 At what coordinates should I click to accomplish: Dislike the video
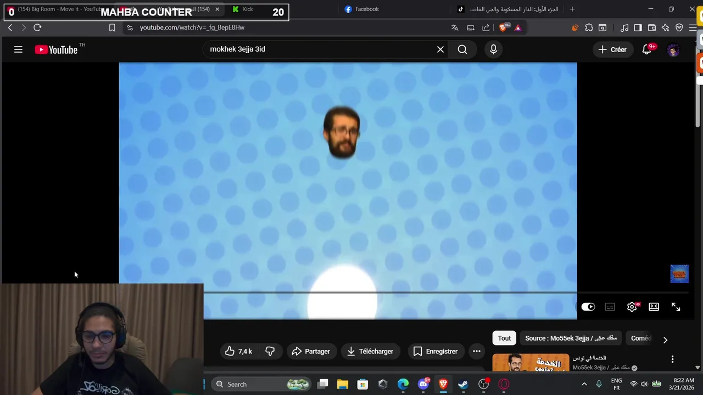click(270, 351)
